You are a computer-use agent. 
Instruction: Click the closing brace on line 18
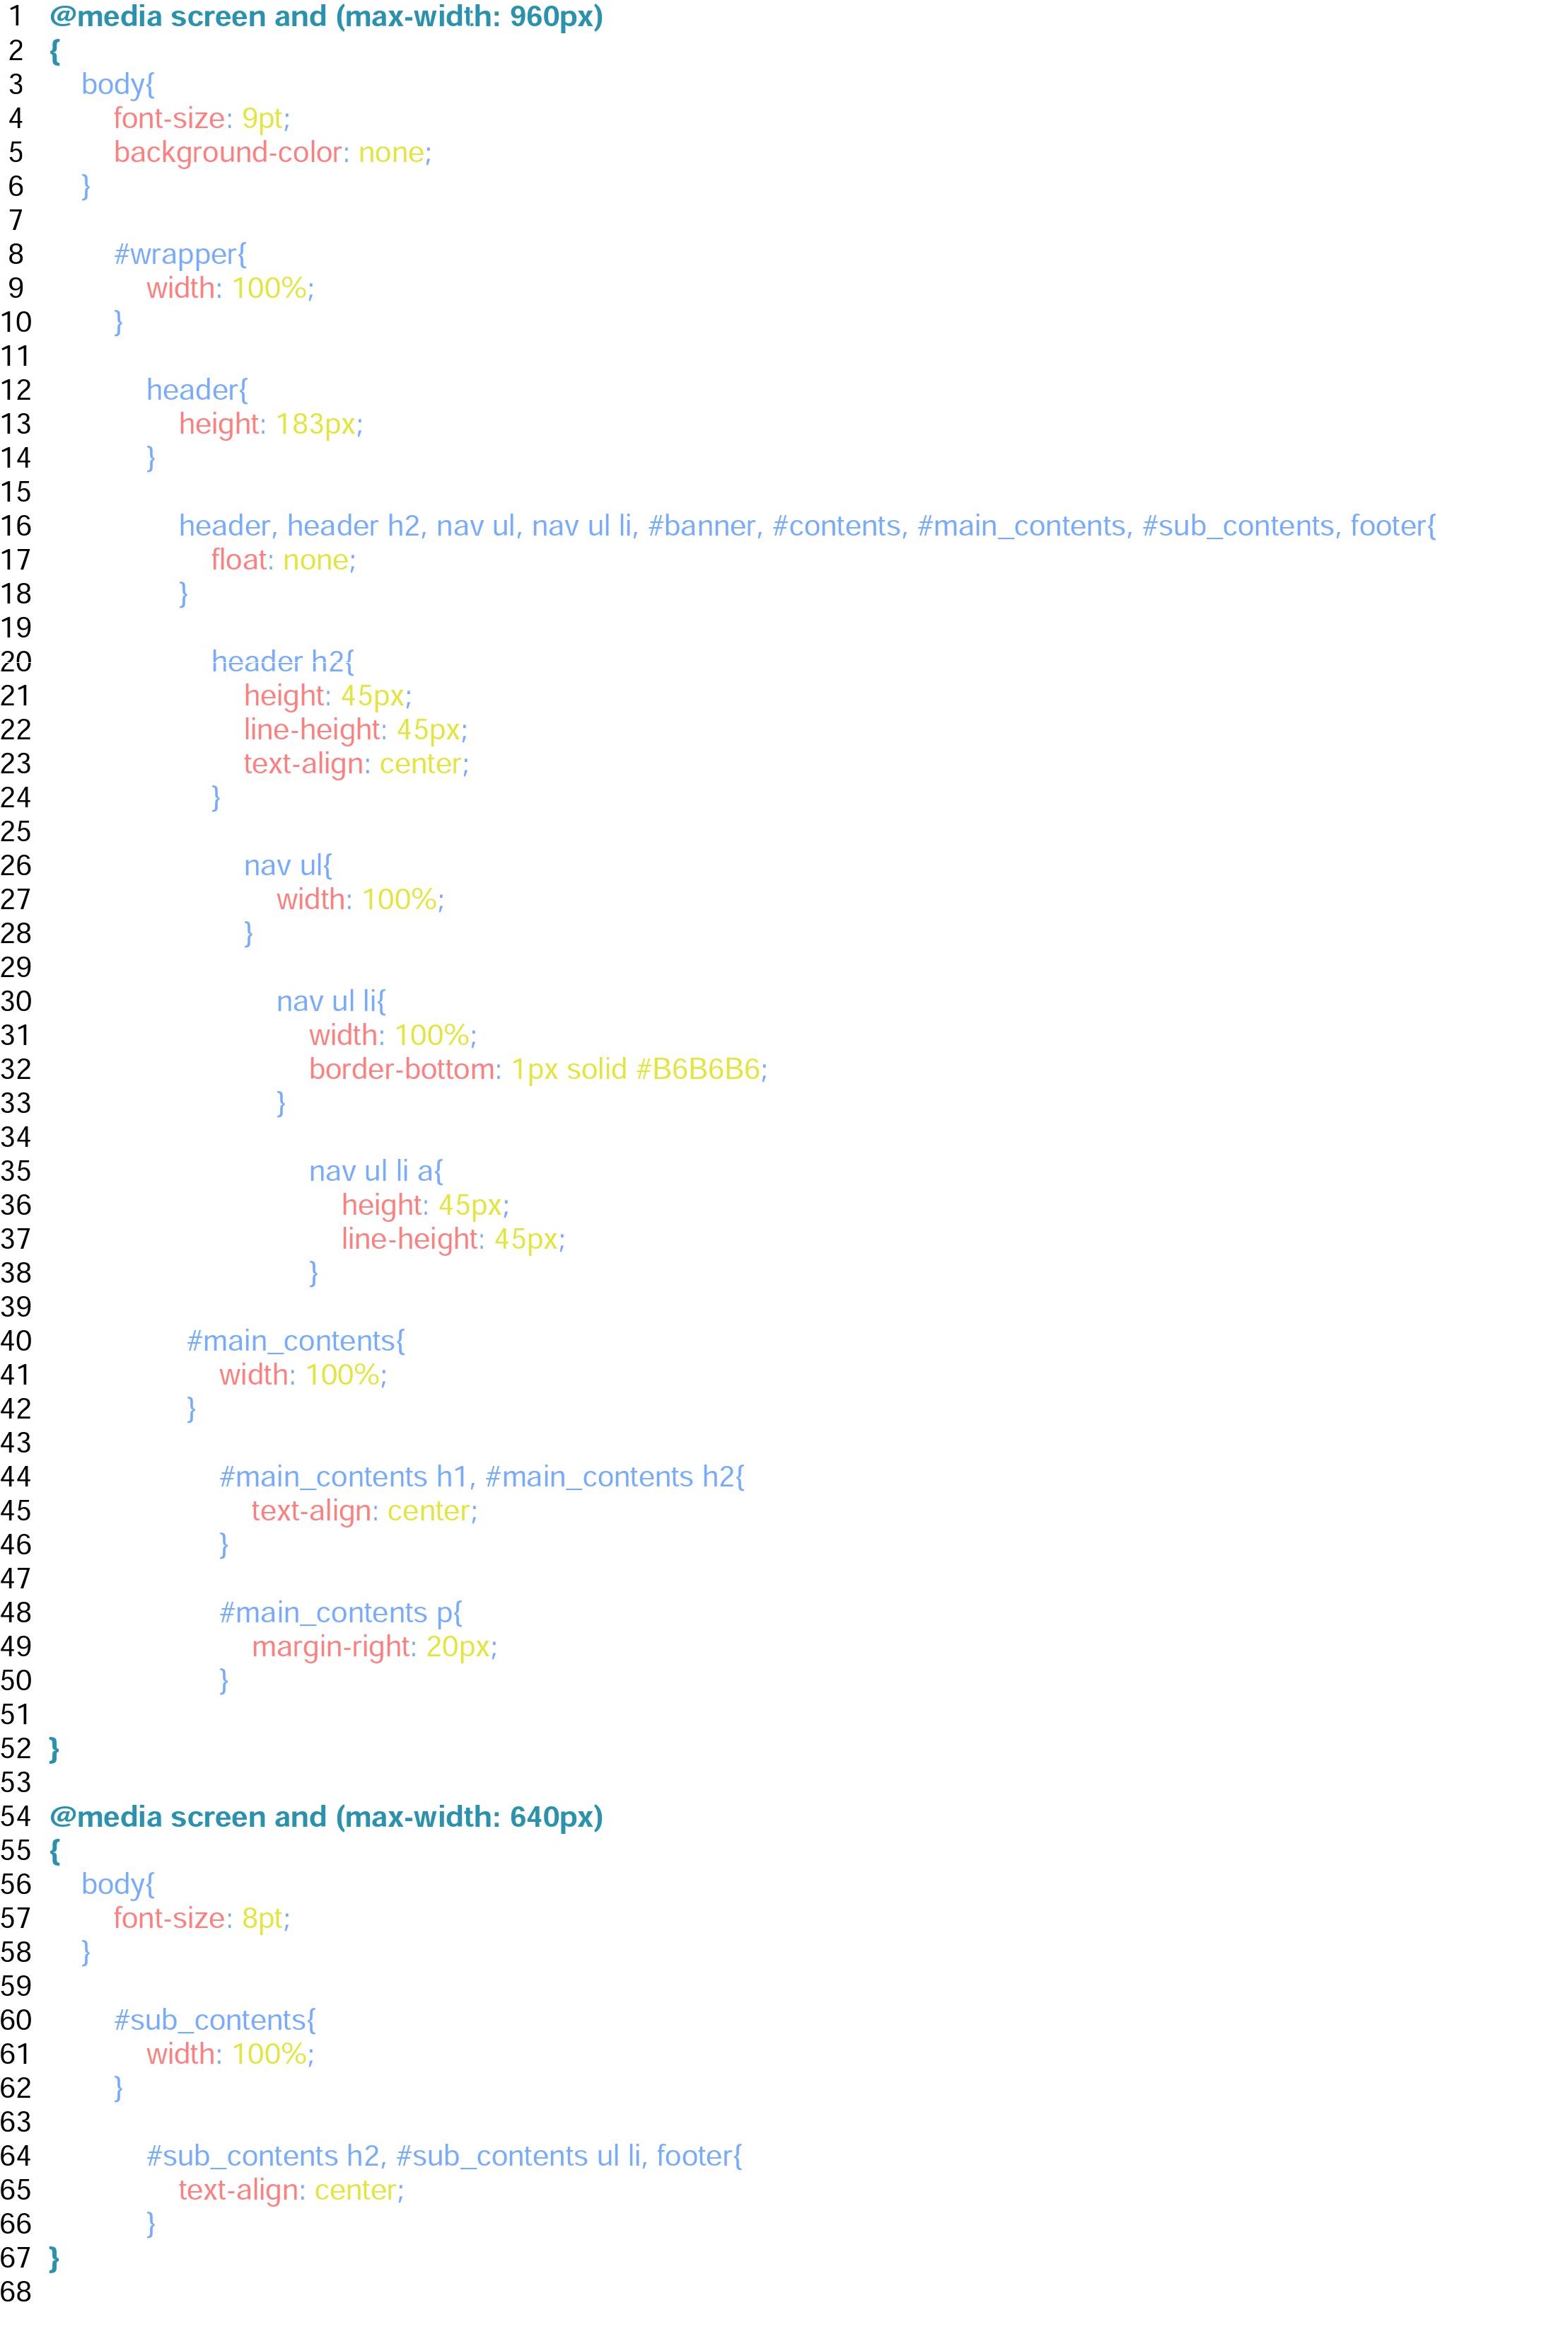coord(184,594)
